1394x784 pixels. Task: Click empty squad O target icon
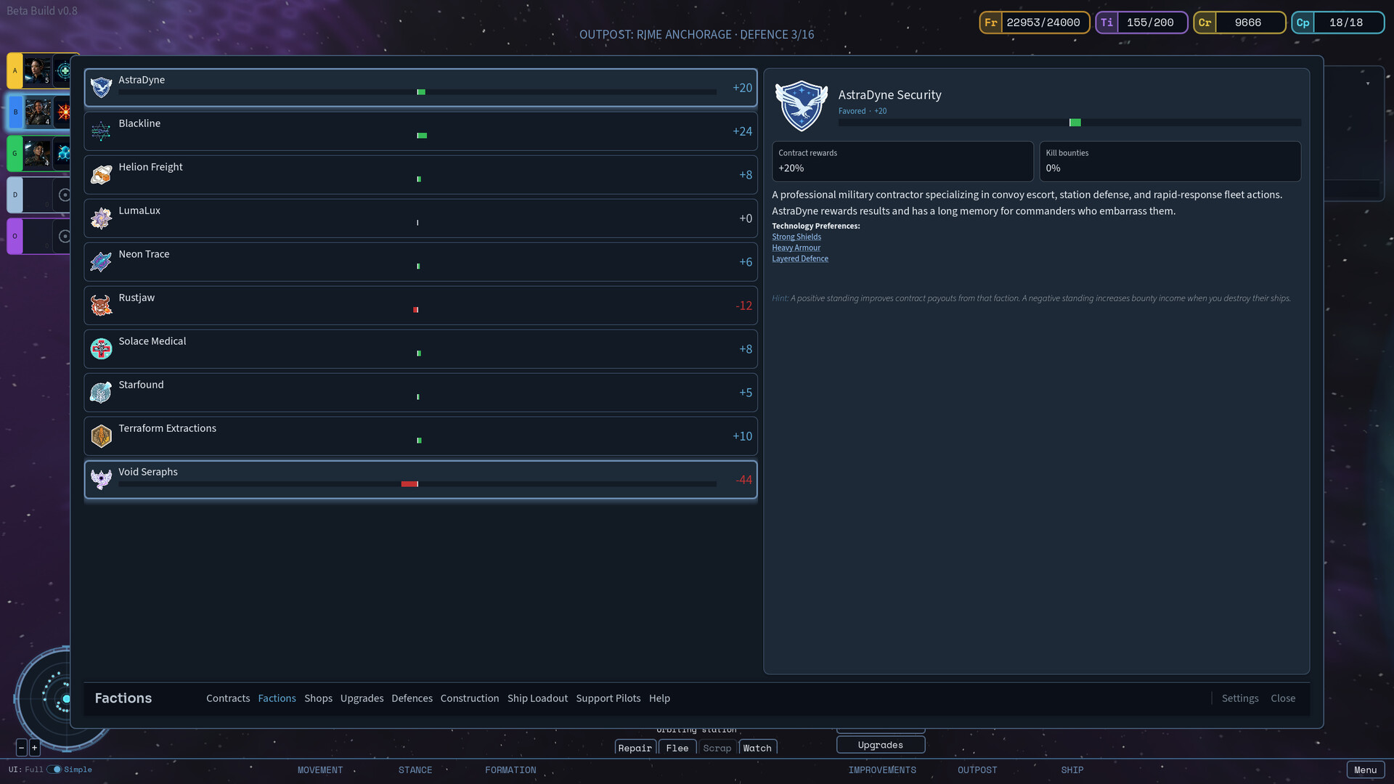click(65, 236)
